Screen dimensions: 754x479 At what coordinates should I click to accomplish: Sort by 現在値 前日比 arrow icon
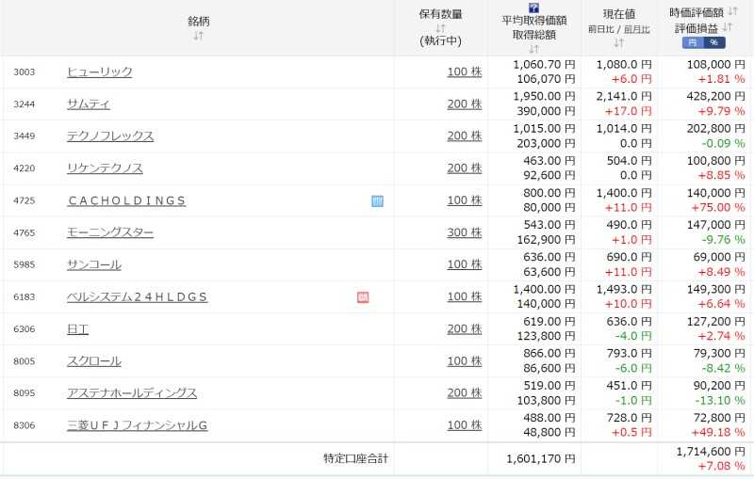619,42
